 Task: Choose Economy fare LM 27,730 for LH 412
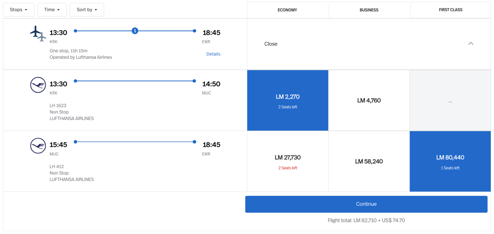coord(288,161)
